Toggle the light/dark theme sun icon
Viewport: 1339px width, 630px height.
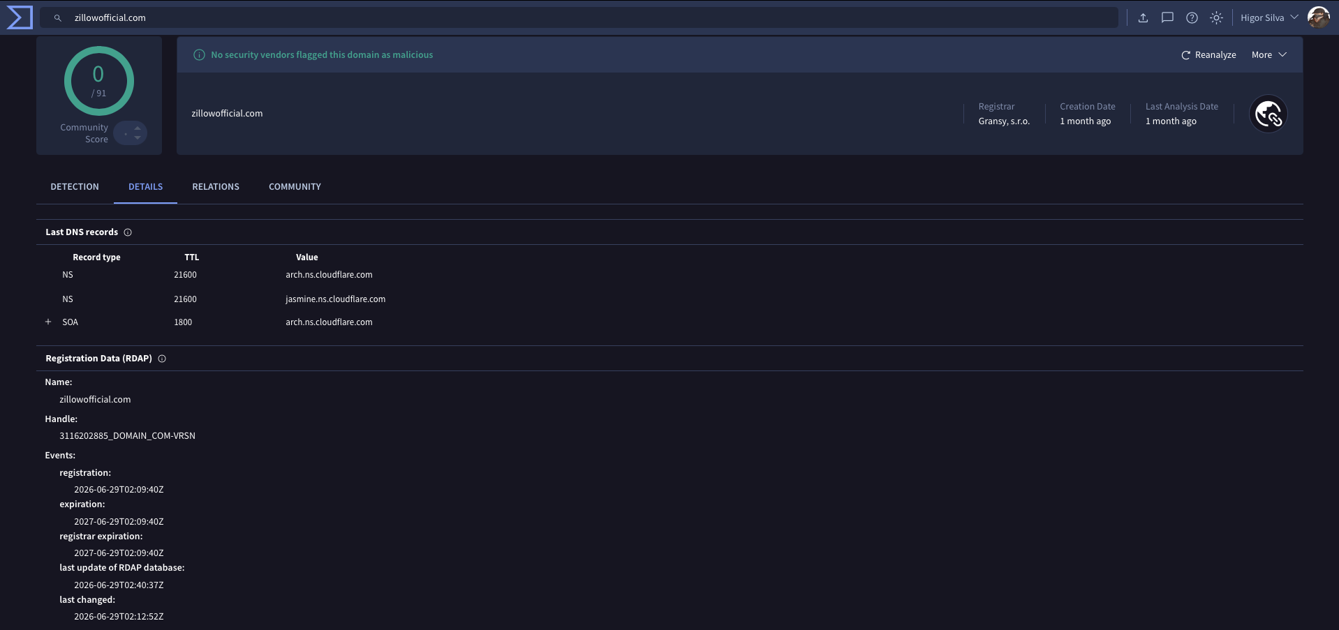(1216, 18)
